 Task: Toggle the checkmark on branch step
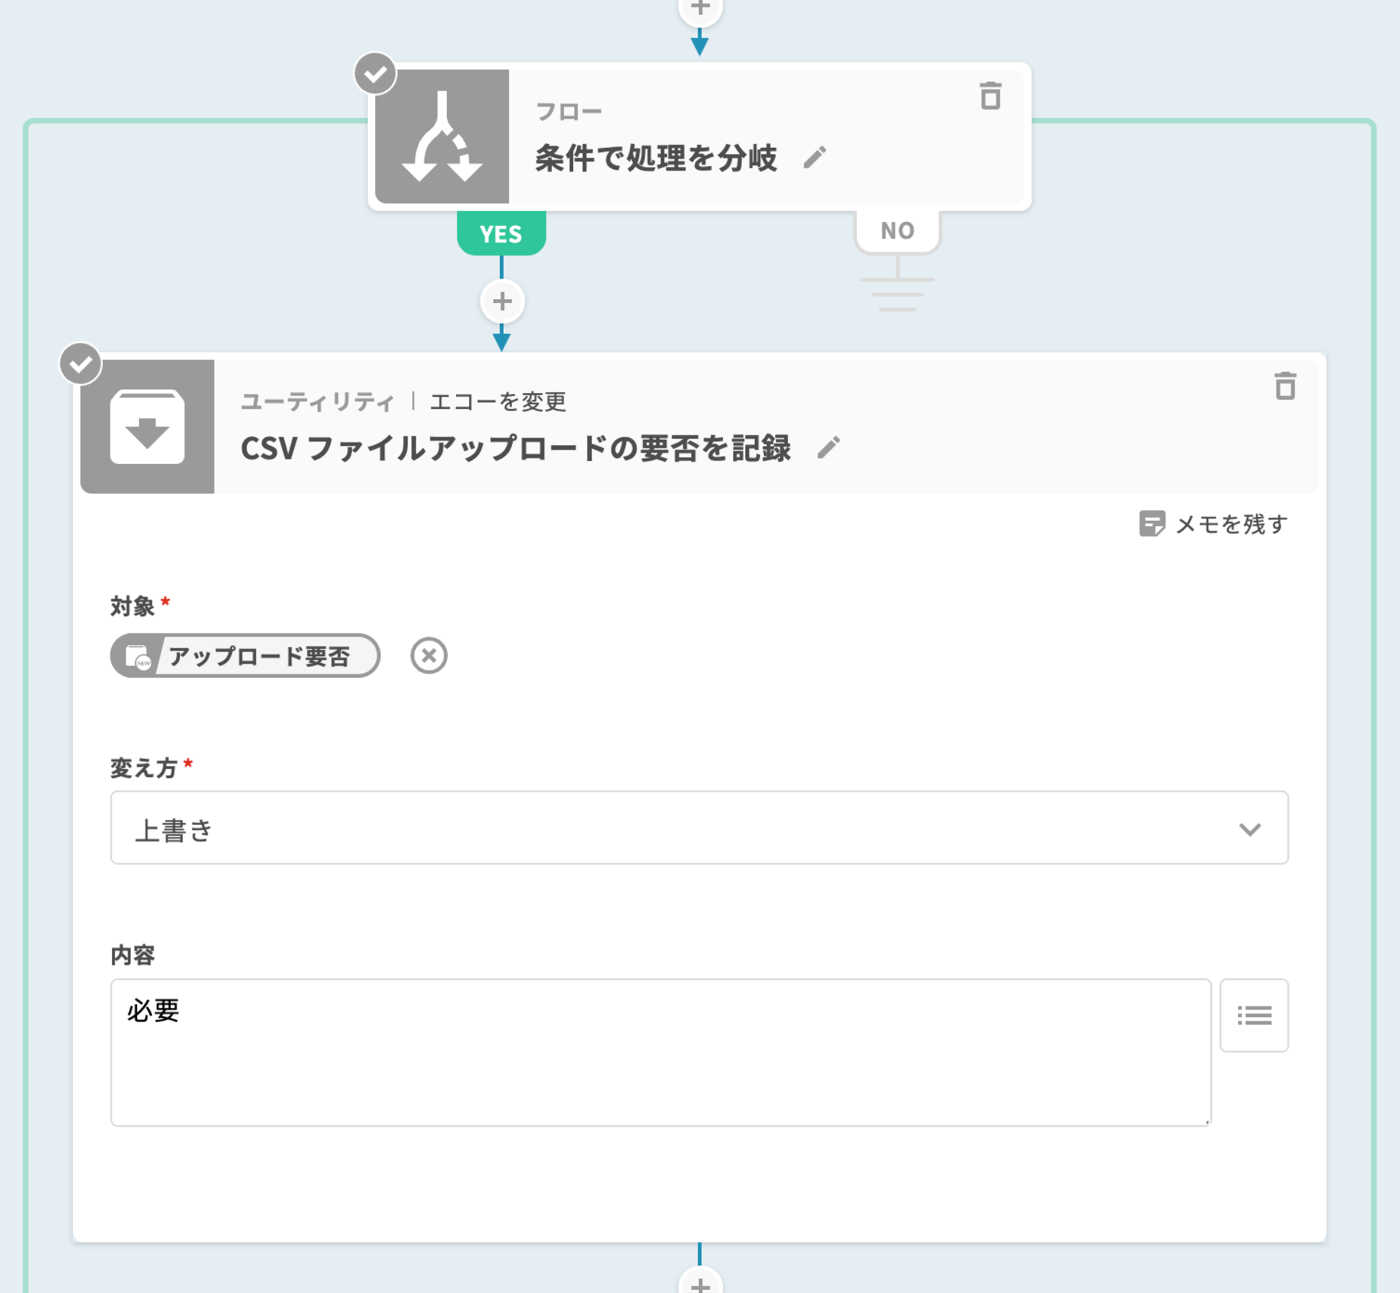376,73
